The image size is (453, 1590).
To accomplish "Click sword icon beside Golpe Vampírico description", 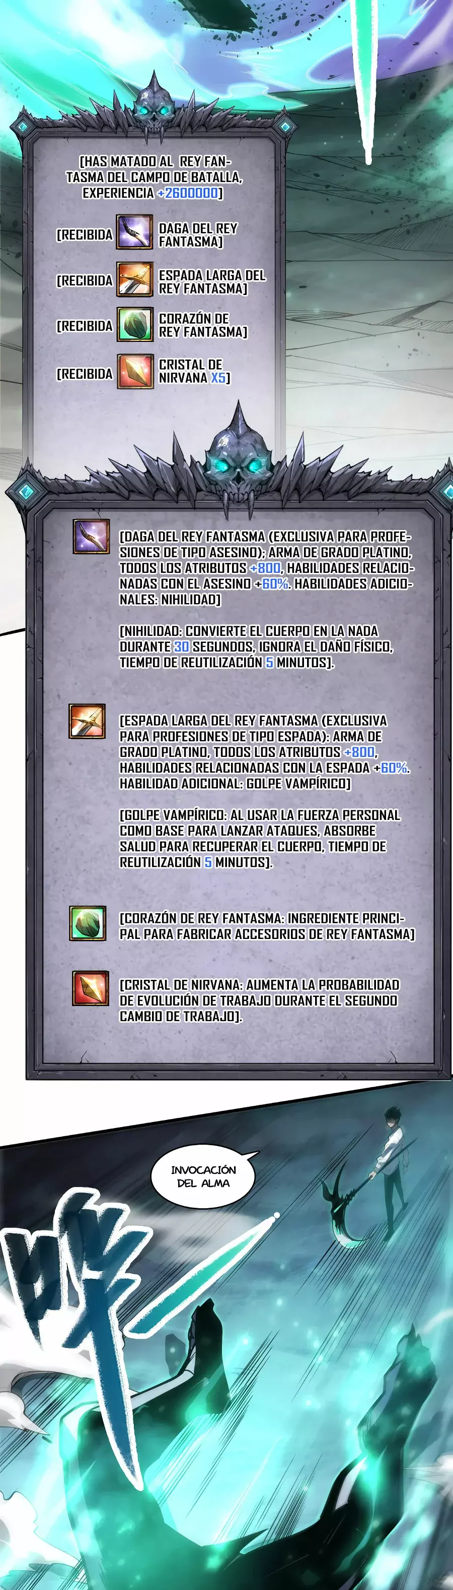I will click(87, 721).
